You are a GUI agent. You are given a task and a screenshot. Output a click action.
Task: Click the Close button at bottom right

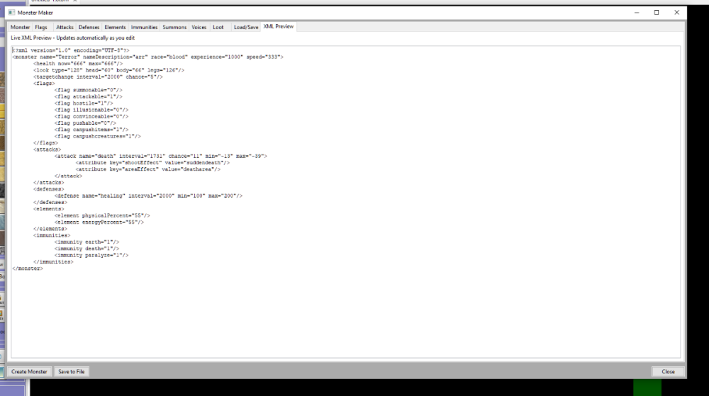tap(668, 371)
